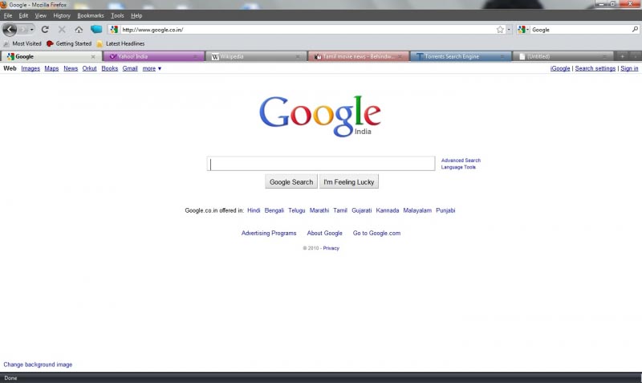Click the Stop loading X icon

(62, 30)
